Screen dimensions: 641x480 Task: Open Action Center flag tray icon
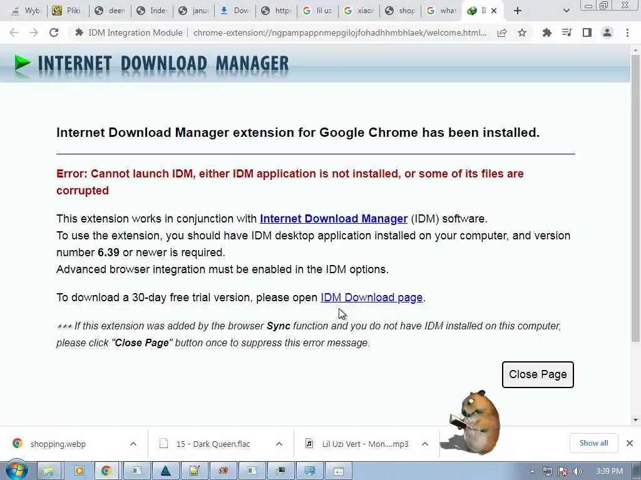click(563, 471)
